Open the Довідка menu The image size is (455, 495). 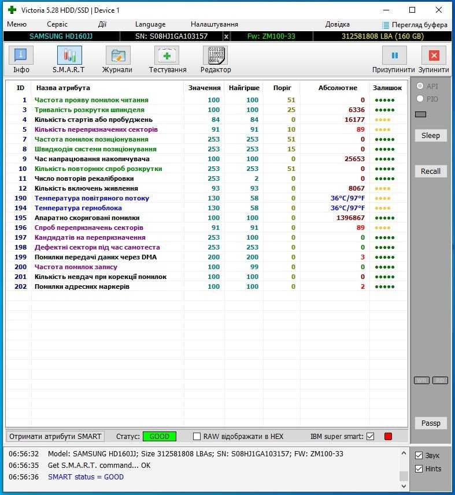point(337,24)
